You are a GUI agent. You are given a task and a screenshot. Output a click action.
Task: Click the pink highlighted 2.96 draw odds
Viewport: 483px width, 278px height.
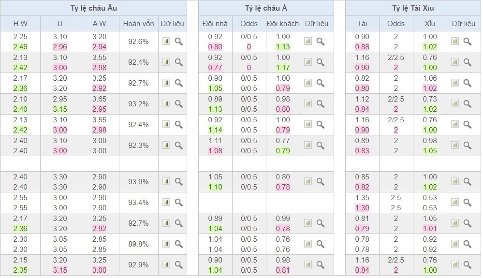click(x=60, y=47)
